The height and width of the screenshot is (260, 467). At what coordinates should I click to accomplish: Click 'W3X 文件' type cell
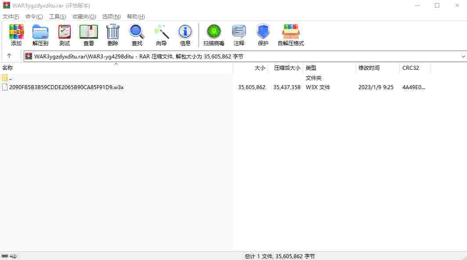click(318, 87)
